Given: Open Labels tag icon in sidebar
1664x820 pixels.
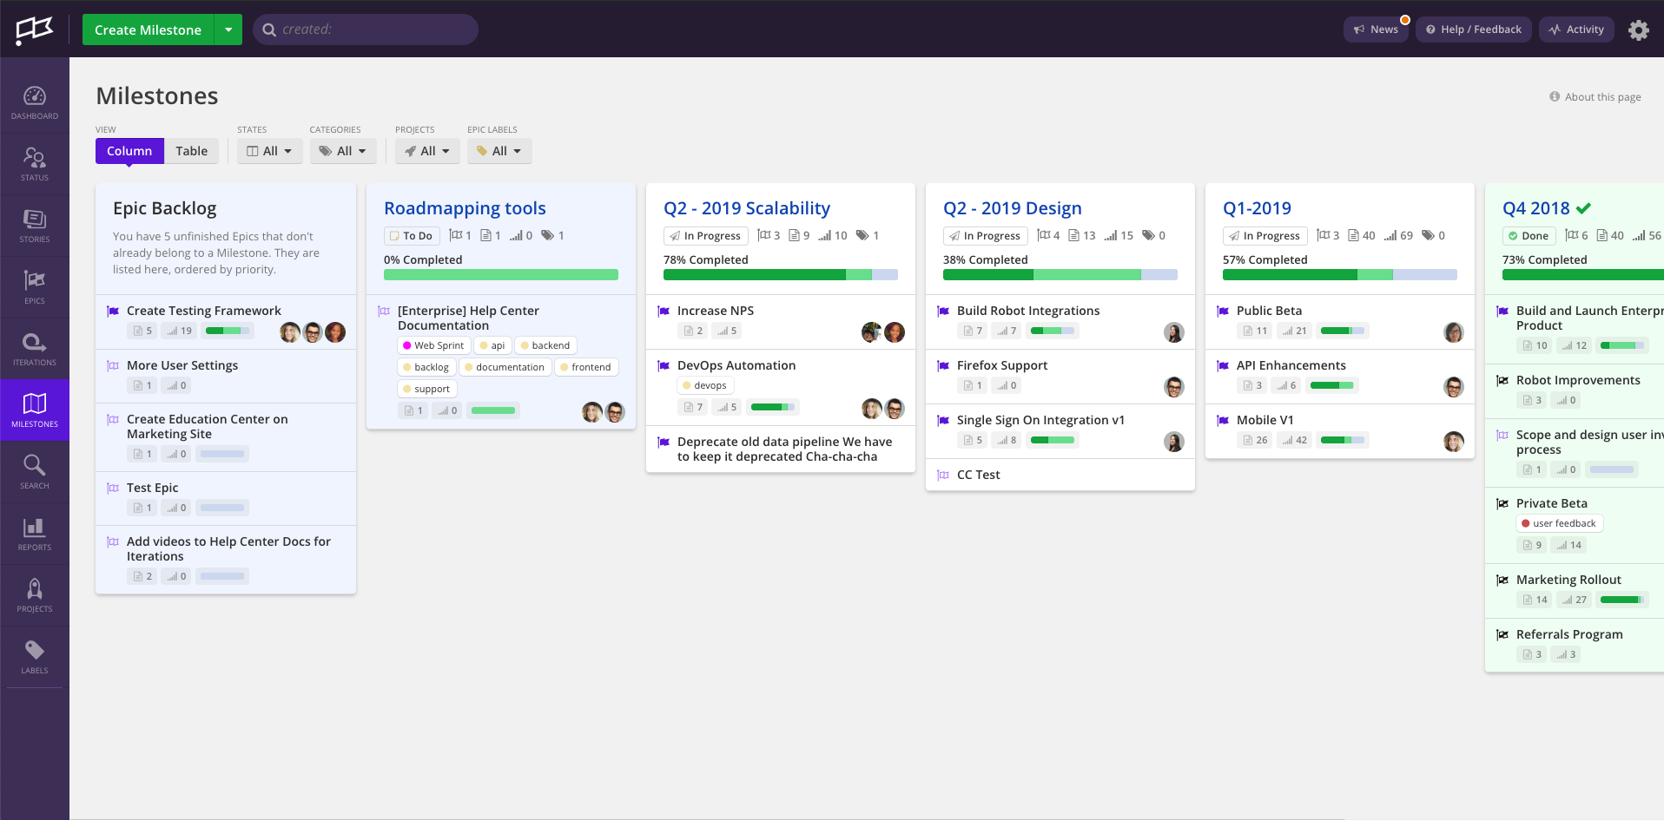Looking at the screenshot, I should (35, 657).
